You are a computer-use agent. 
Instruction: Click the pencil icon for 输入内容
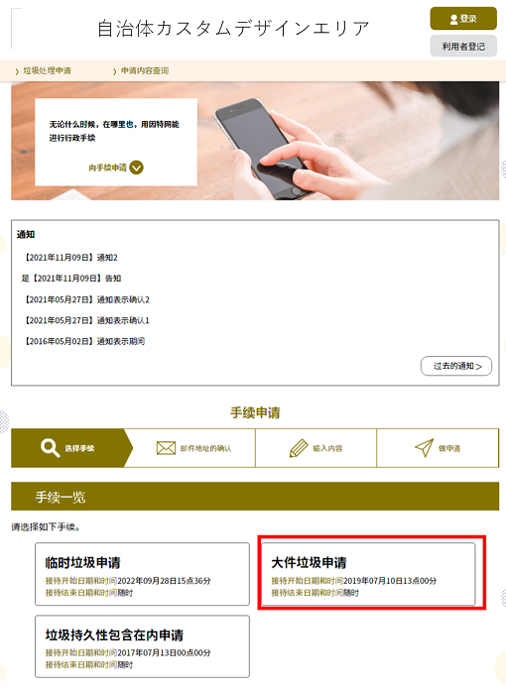tap(299, 448)
